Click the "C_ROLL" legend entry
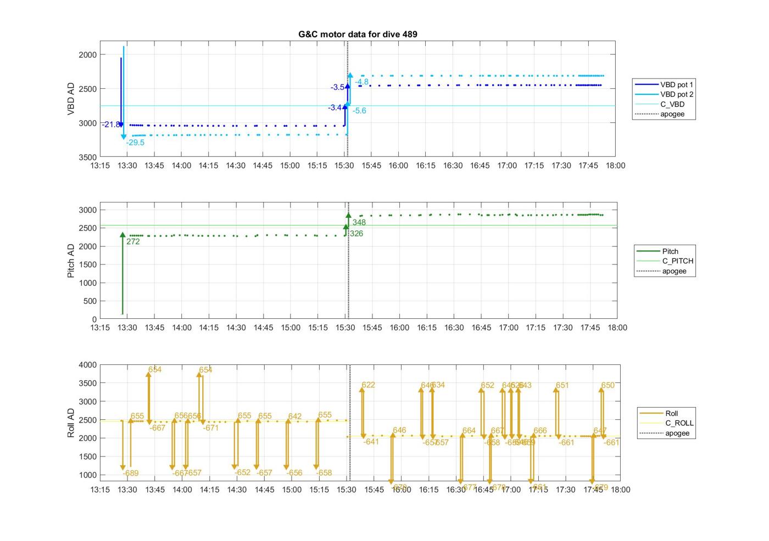The height and width of the screenshot is (541, 769). [x=666, y=423]
